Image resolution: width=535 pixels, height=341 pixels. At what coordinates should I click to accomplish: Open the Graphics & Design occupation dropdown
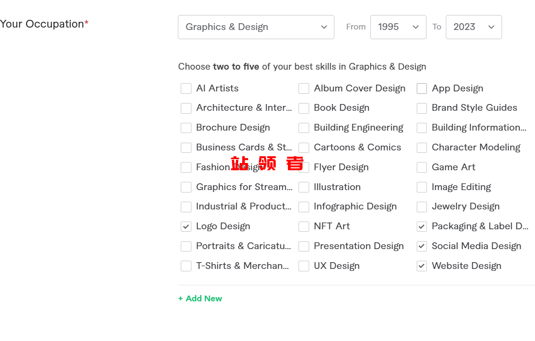click(256, 27)
